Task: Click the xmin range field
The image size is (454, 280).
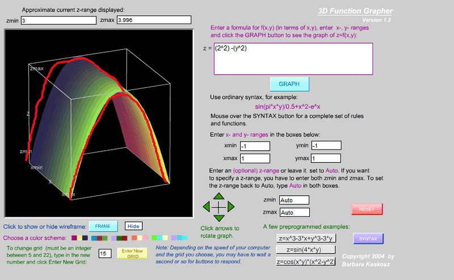Action: pyautogui.click(x=255, y=146)
